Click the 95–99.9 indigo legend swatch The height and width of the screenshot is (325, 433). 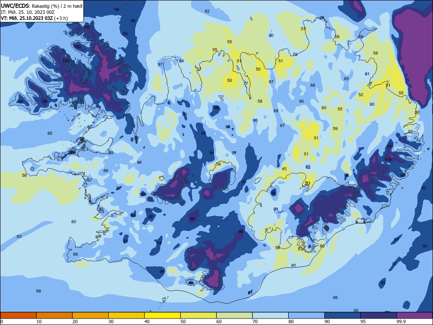378,315
